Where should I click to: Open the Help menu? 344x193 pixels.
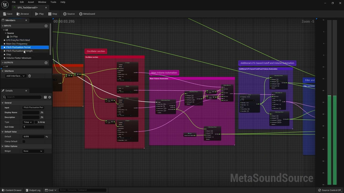[63, 2]
